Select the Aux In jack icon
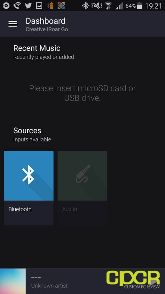The width and height of the screenshot is (165, 294). (x=83, y=174)
